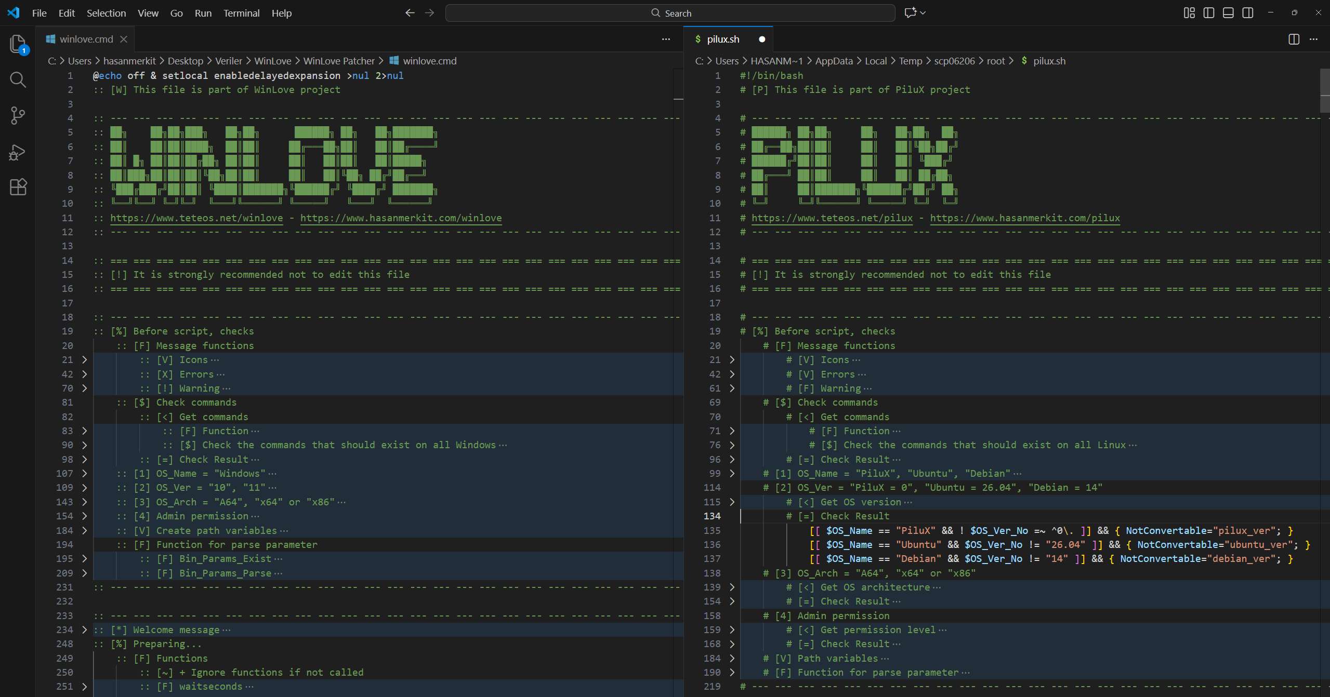
Task: Click the winlove.cmd file icon in breadcrumb
Action: coord(394,61)
